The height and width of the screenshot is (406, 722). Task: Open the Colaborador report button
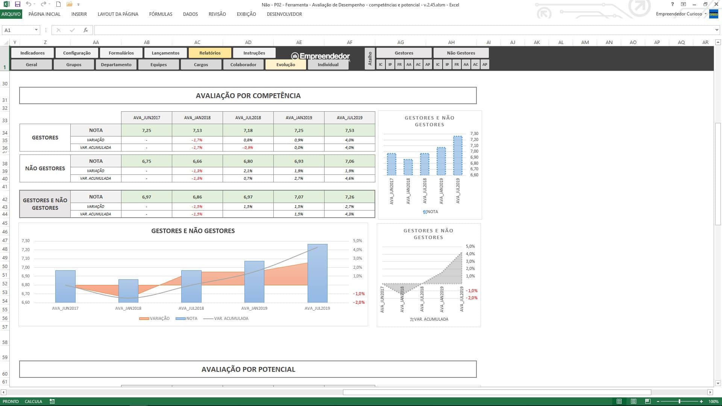[243, 65]
